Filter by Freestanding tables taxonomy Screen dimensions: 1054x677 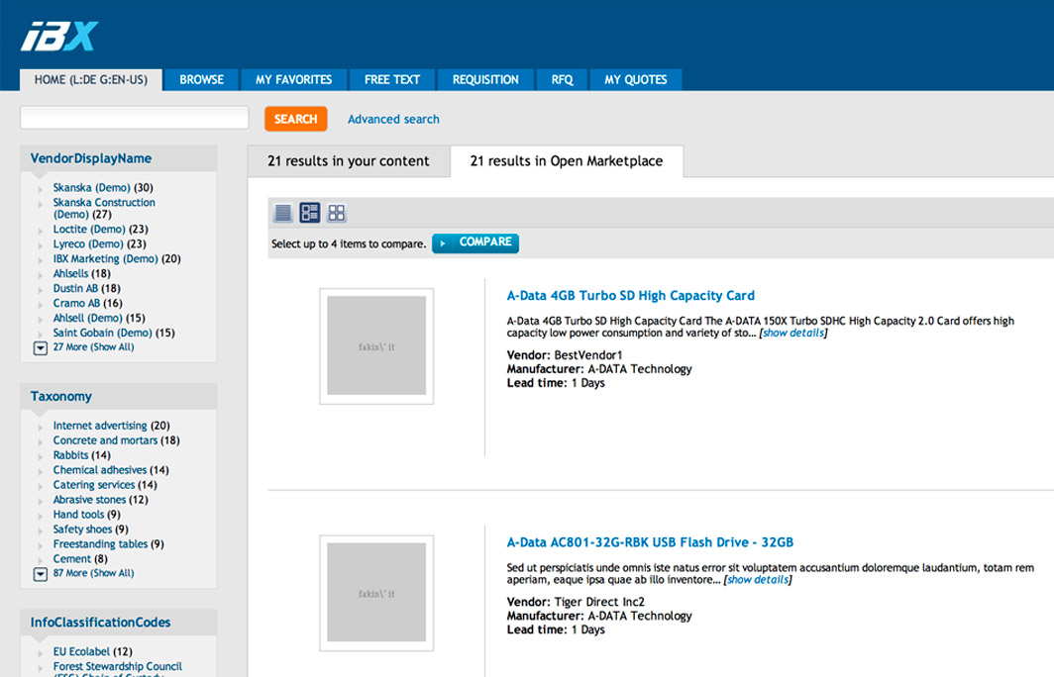click(x=100, y=544)
